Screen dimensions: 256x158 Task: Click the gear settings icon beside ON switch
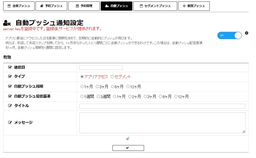(246, 33)
